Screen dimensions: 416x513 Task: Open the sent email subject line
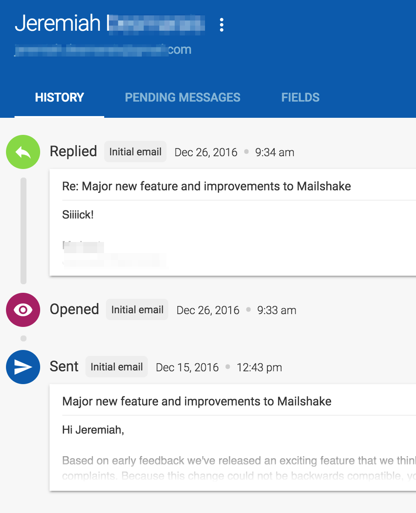pos(196,402)
